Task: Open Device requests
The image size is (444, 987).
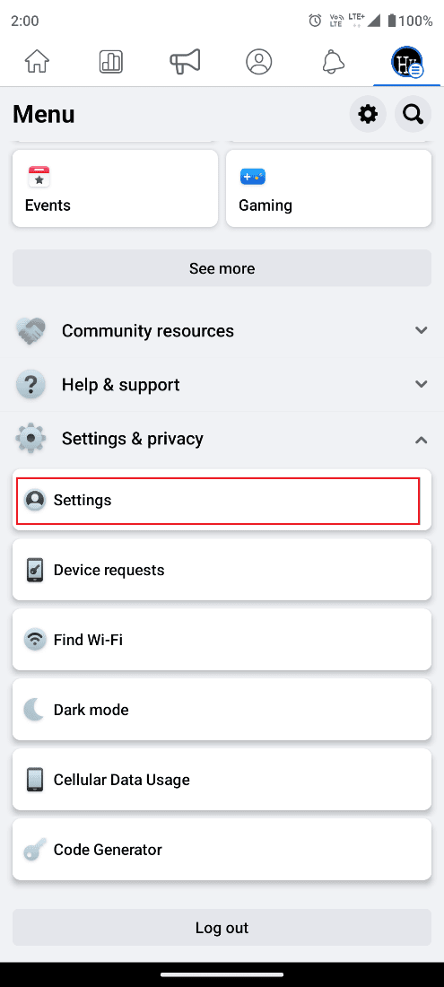Action: tap(222, 570)
